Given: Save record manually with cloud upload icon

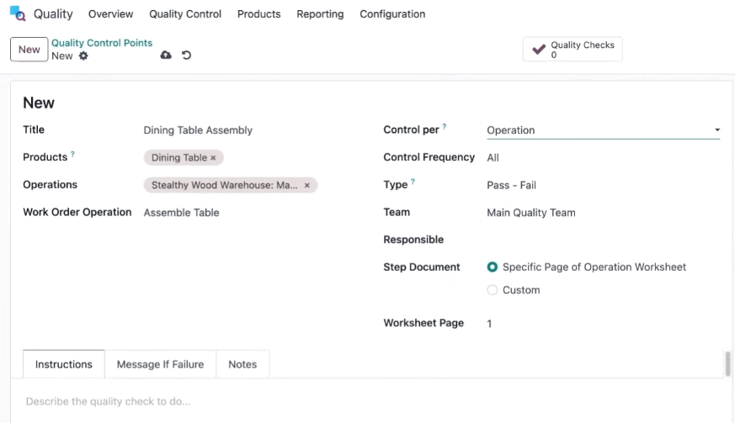Looking at the screenshot, I should [x=166, y=56].
